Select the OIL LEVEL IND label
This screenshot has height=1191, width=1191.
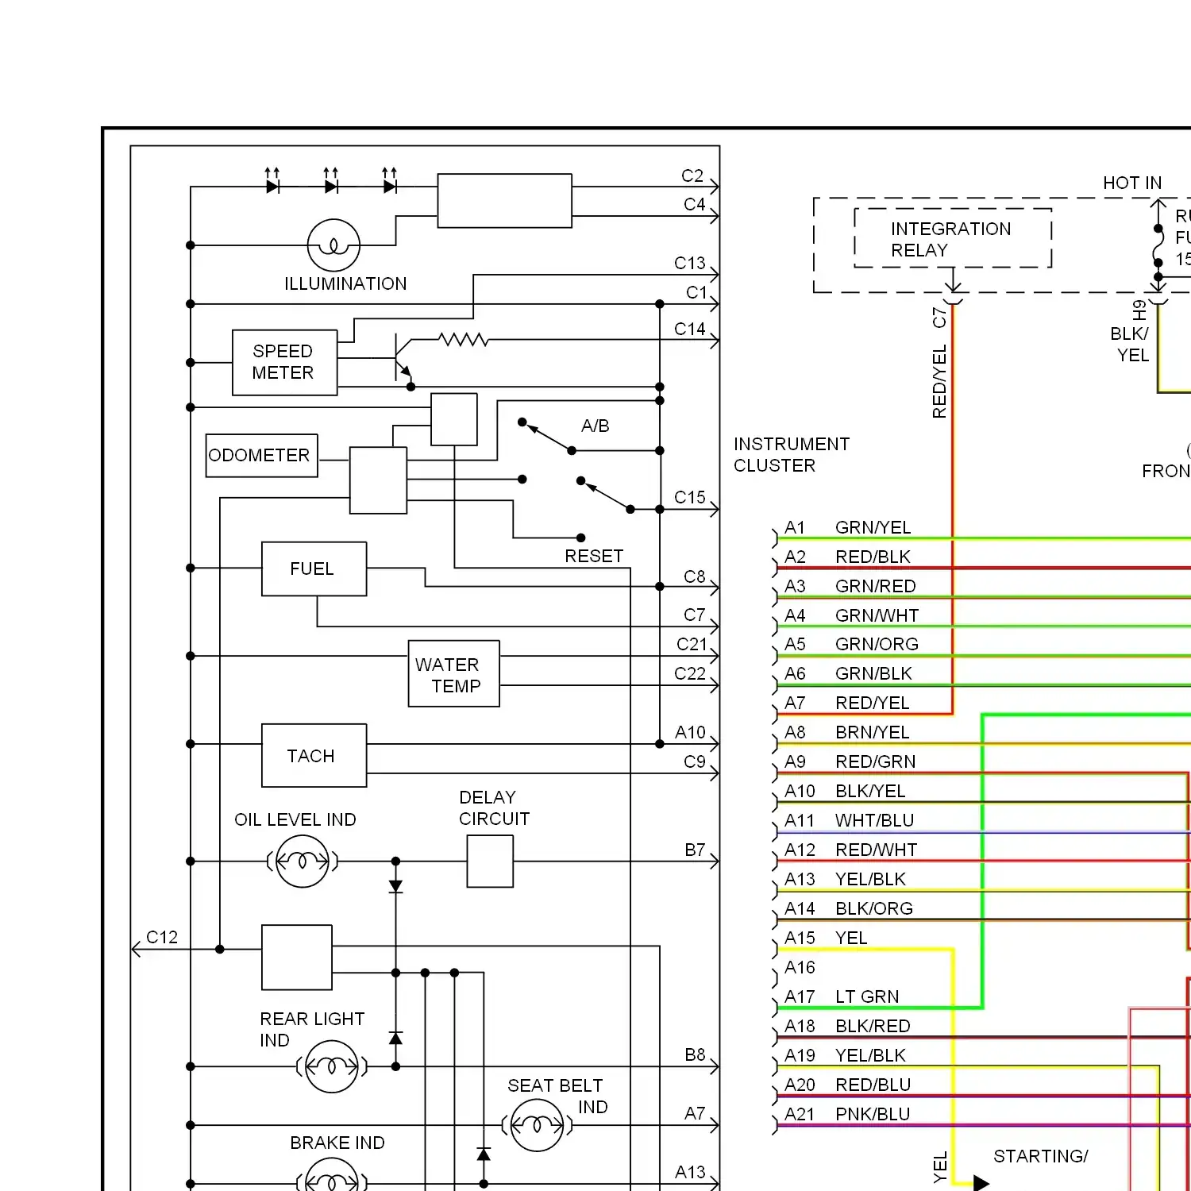295,819
